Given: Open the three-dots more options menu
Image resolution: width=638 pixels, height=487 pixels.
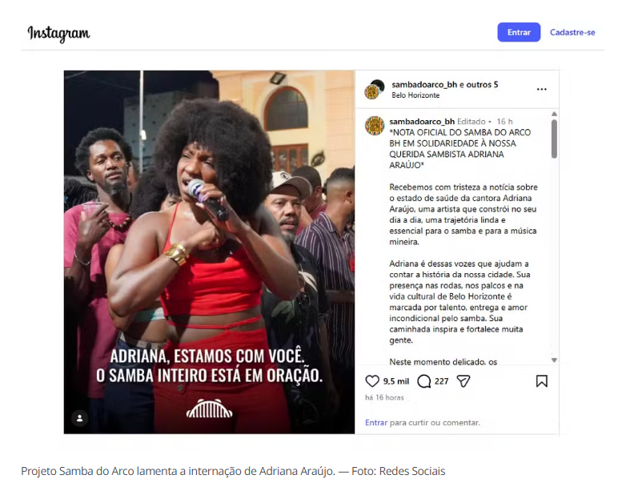Looking at the screenshot, I should click(x=542, y=89).
